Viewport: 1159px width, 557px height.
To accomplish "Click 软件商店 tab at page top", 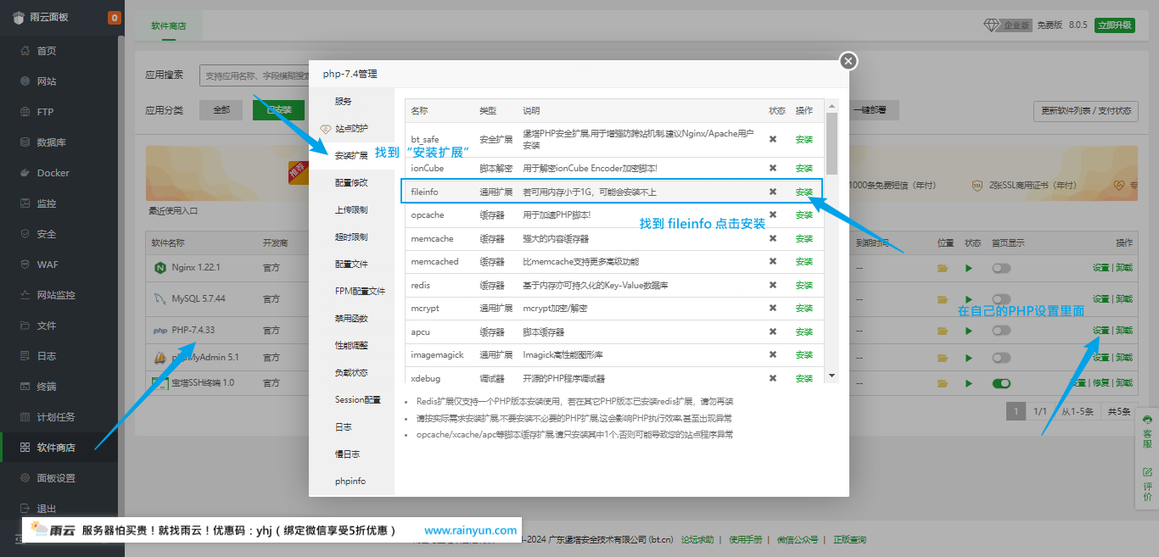I will 168,26.
